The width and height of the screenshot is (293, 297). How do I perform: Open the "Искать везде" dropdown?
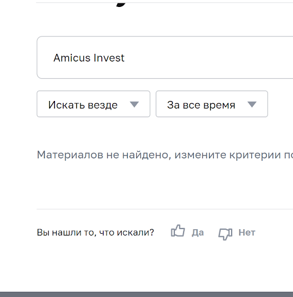93,104
